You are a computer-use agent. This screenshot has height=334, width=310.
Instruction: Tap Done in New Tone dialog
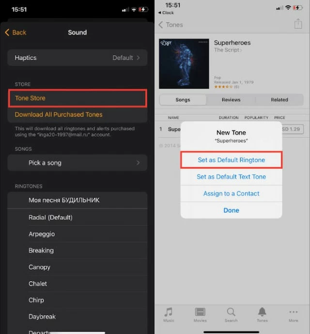coord(231,210)
